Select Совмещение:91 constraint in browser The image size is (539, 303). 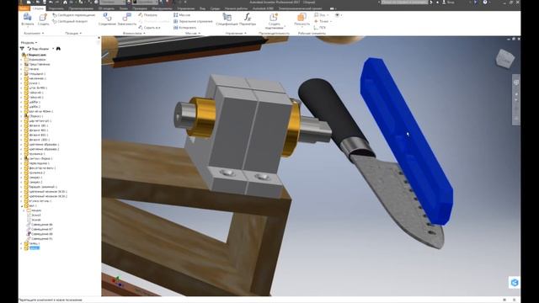[x=40, y=238]
